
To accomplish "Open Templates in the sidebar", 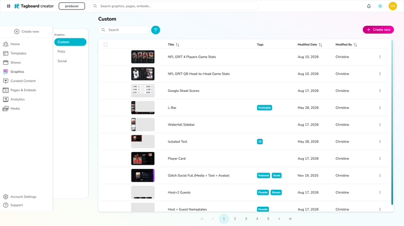I will (x=18, y=53).
